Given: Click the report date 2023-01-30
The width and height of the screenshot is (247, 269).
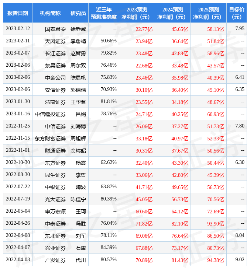Looking at the screenshot, I should (18, 102).
